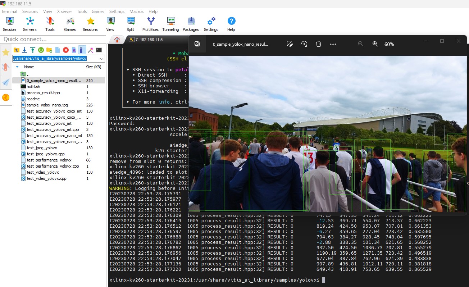The image size is (469, 287).
Task: Create a new folder on the remote server
Action: click(x=49, y=50)
